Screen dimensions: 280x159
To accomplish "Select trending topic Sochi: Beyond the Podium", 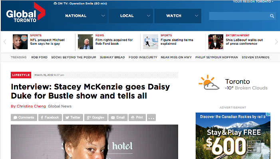I will pos(73,58).
